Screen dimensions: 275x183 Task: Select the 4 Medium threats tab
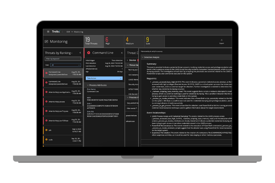pyautogui.click(x=134, y=41)
